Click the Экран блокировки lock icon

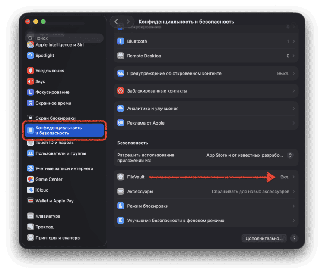[x=30, y=118]
